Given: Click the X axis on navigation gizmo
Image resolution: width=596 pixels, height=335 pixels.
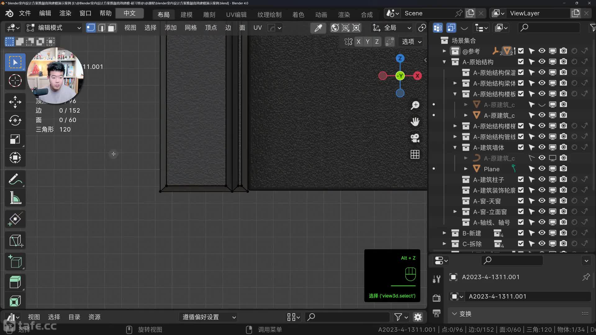Looking at the screenshot, I should click(418, 76).
